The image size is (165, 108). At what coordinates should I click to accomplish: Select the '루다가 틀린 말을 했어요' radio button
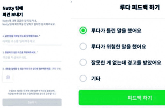[83, 30]
